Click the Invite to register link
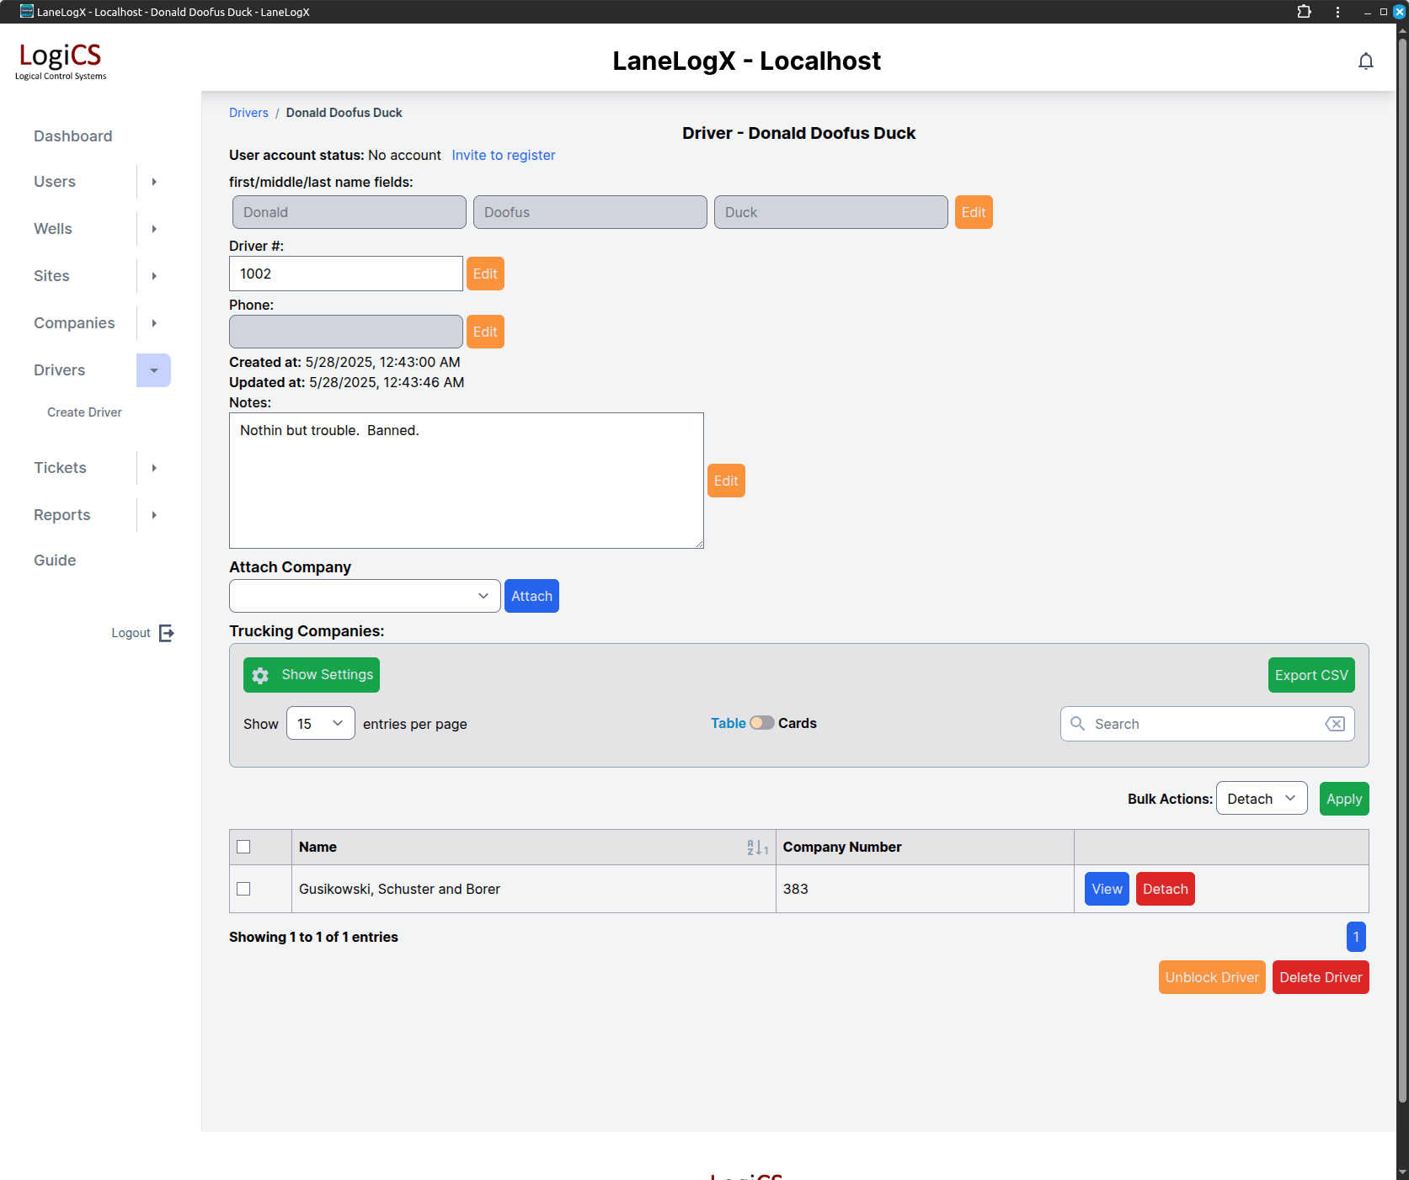The image size is (1409, 1180). (503, 155)
